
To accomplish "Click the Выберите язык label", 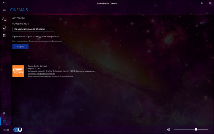I will click(21, 24).
